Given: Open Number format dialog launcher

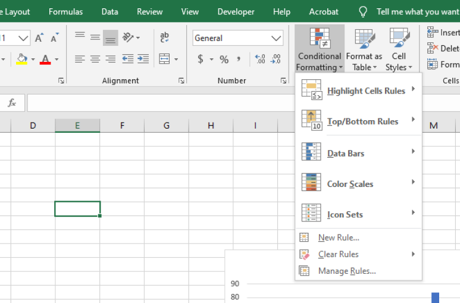Looking at the screenshot, I should point(283,81).
